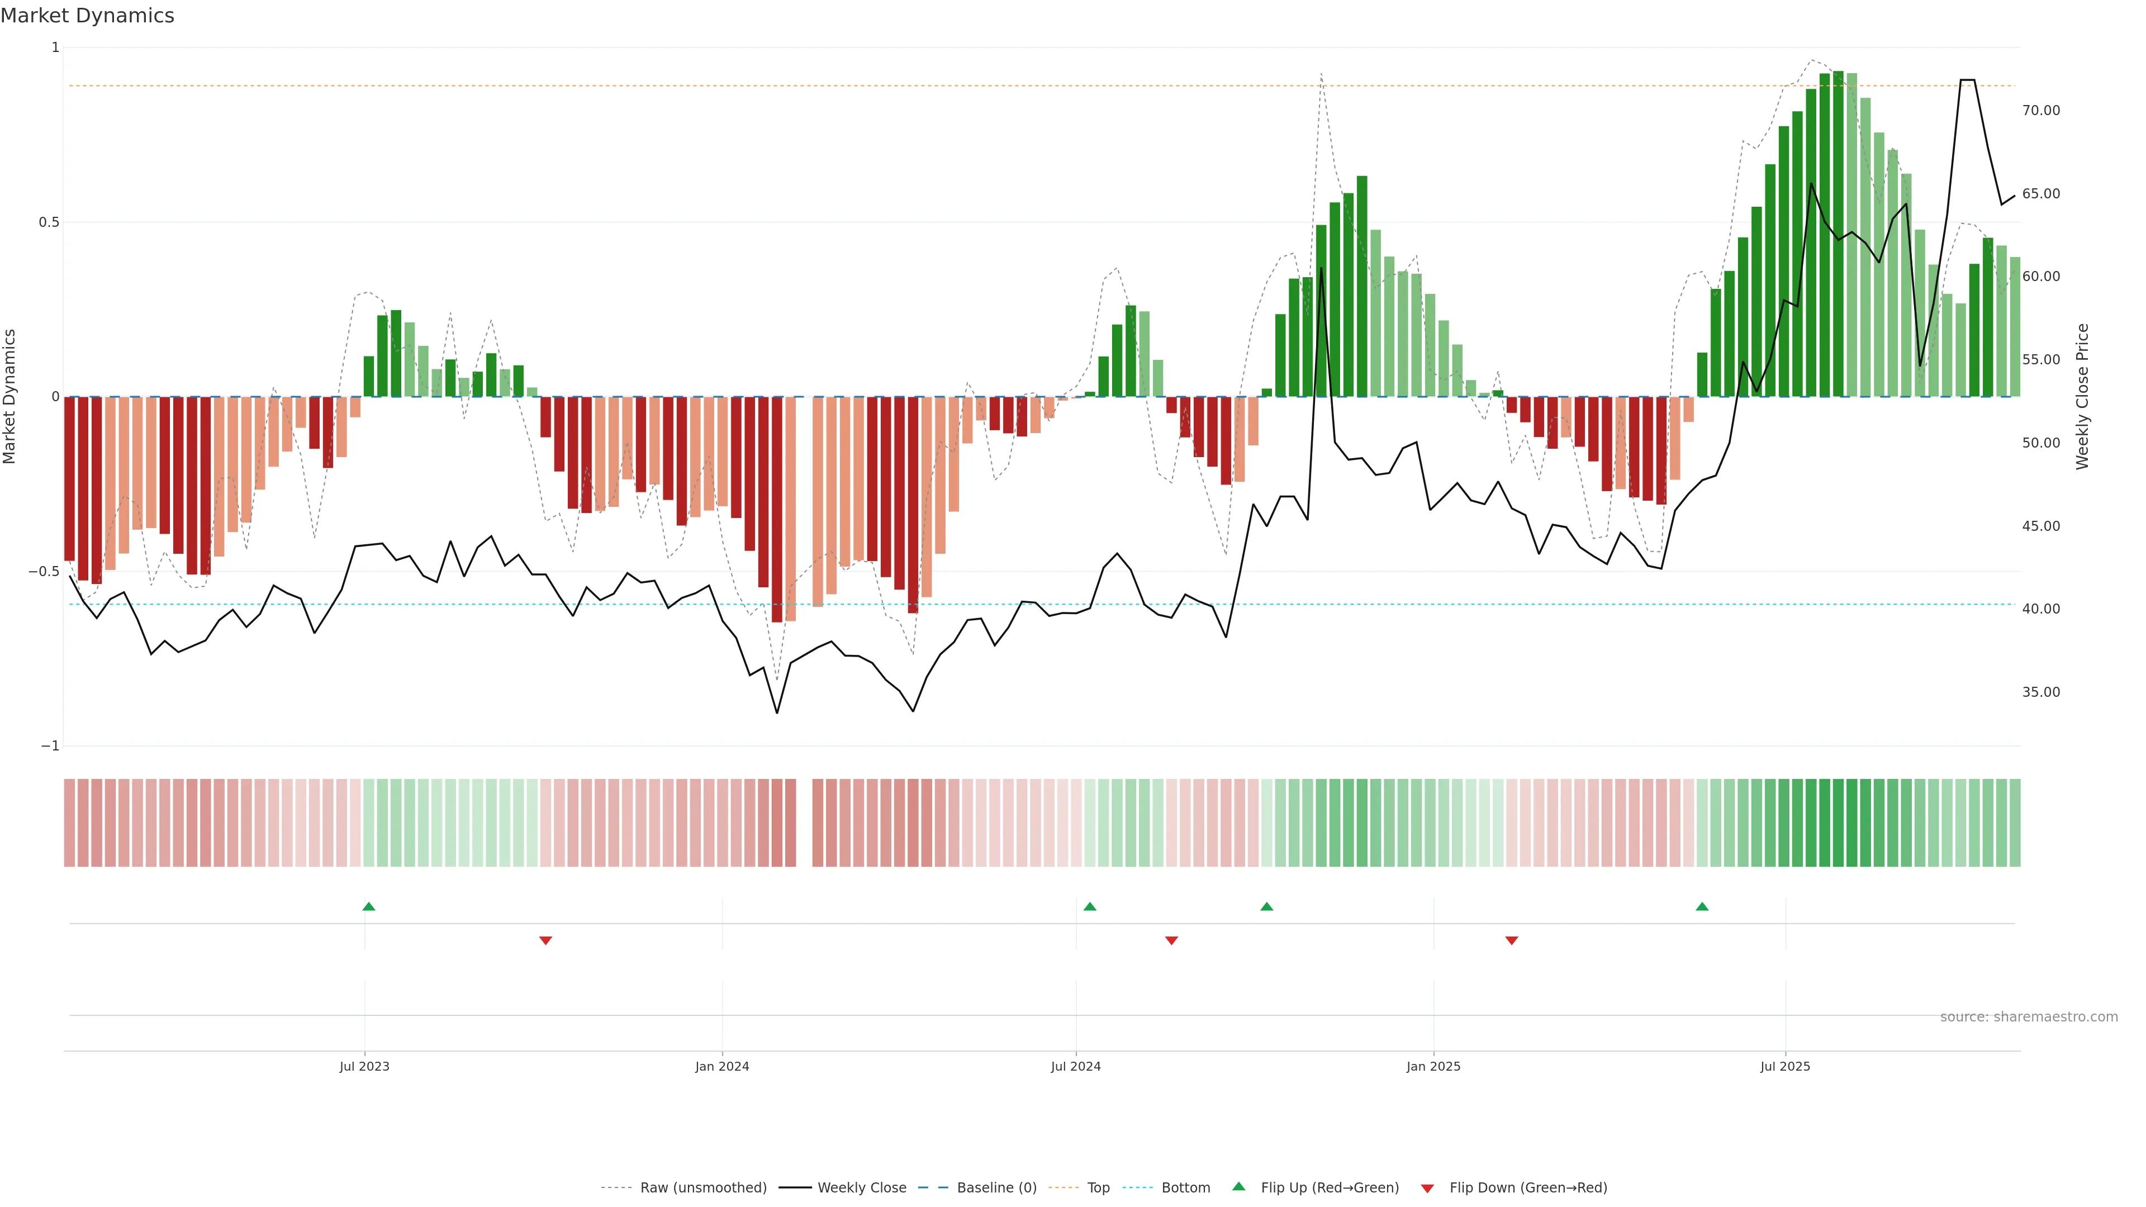Toggle the Baseline (0) legend entry
This screenshot has width=2146, height=1207.
coord(996,1188)
